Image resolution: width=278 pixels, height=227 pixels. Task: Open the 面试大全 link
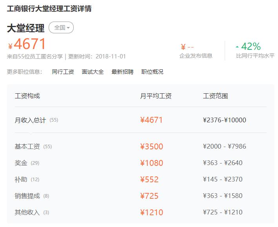pyautogui.click(x=93, y=72)
